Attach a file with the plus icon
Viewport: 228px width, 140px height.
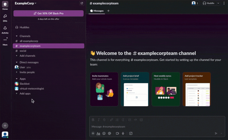(x=93, y=133)
